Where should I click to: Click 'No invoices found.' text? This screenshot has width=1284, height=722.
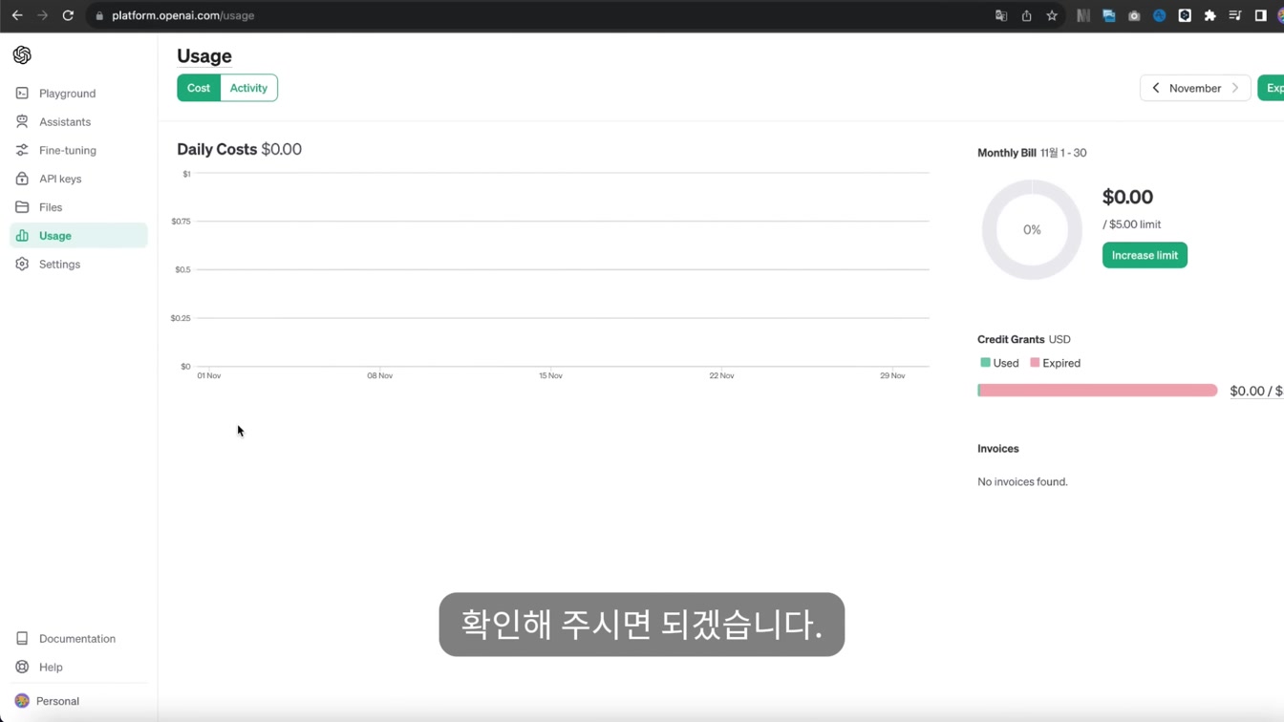1022,482
